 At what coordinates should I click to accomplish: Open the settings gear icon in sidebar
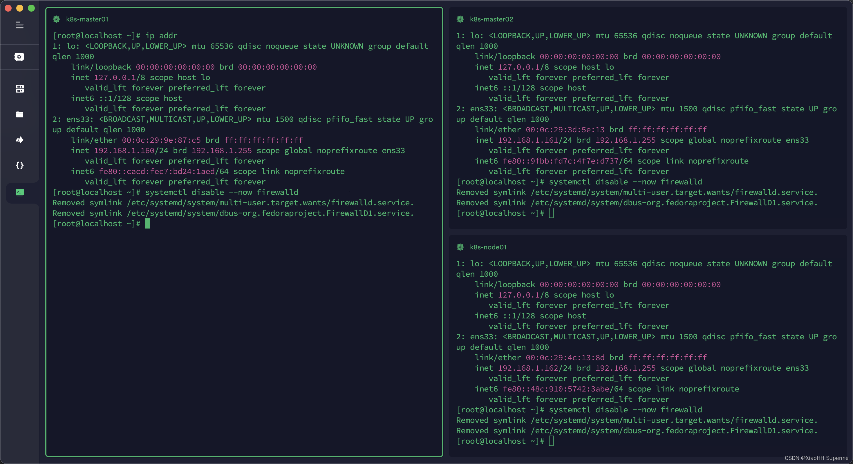[x=19, y=57]
